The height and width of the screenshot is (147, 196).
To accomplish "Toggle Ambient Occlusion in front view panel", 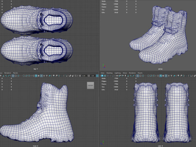I will point(54,76).
